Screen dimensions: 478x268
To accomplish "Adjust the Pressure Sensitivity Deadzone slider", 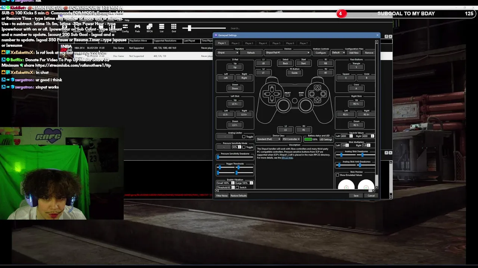I will 235,157.
